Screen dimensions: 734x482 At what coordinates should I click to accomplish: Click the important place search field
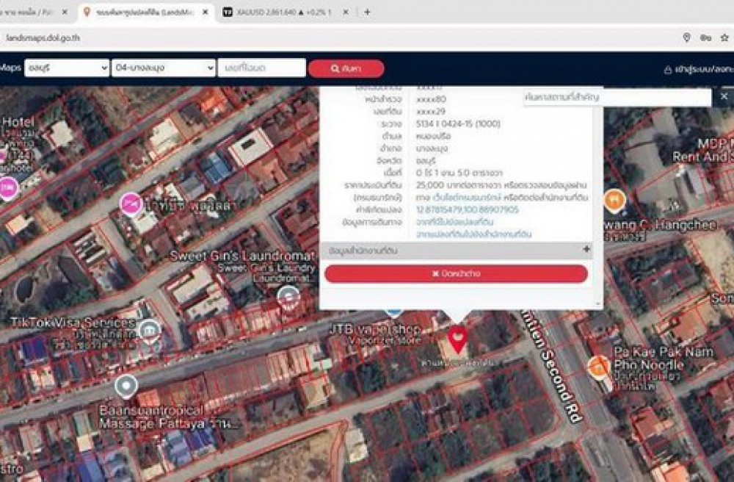[617, 97]
